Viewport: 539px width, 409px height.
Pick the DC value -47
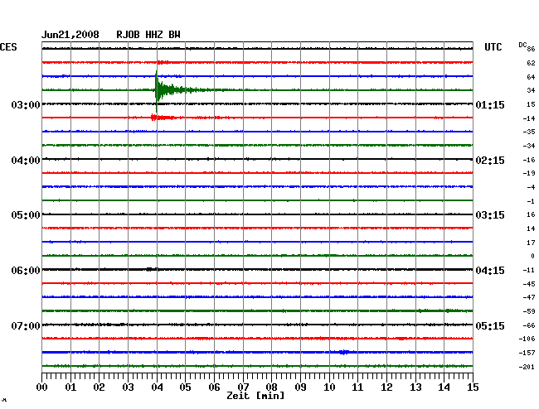(x=529, y=297)
